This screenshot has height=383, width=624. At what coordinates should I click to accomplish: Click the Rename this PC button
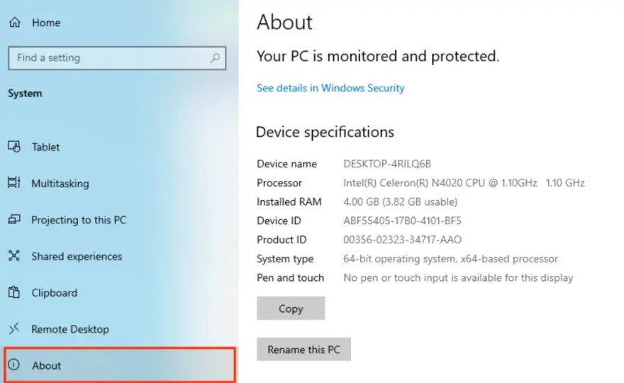(x=303, y=349)
